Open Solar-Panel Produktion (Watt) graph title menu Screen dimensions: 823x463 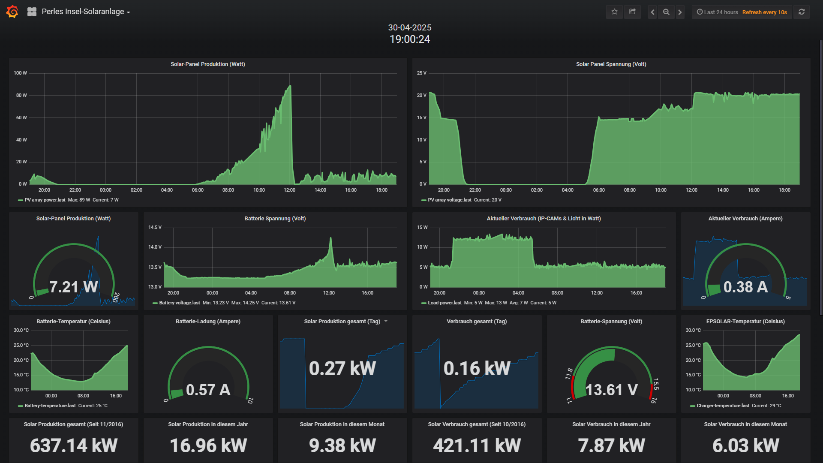pos(208,64)
